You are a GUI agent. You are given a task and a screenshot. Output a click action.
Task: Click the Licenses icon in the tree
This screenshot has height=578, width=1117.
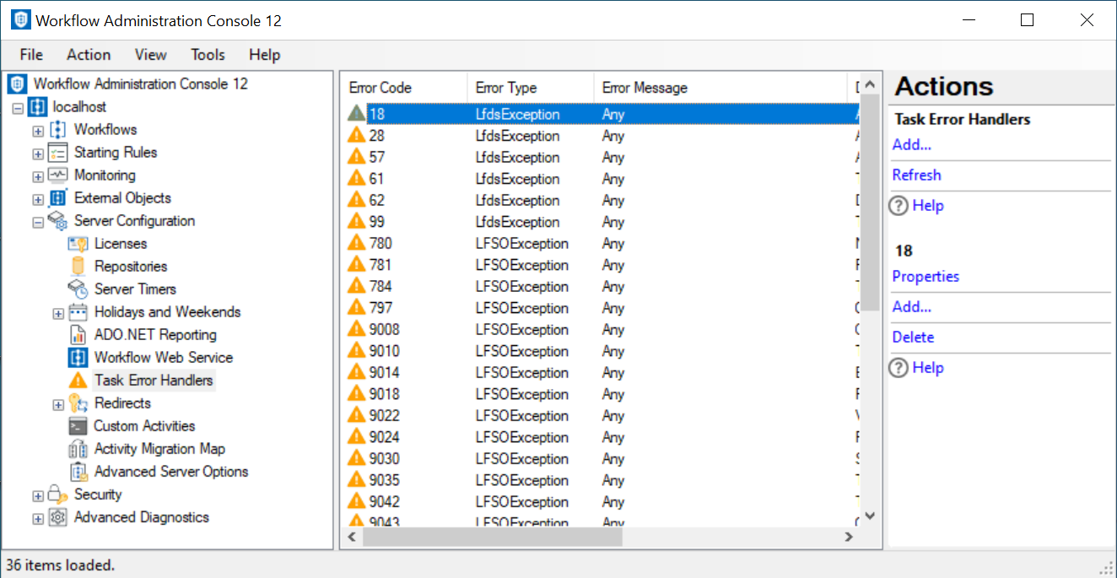click(x=78, y=244)
